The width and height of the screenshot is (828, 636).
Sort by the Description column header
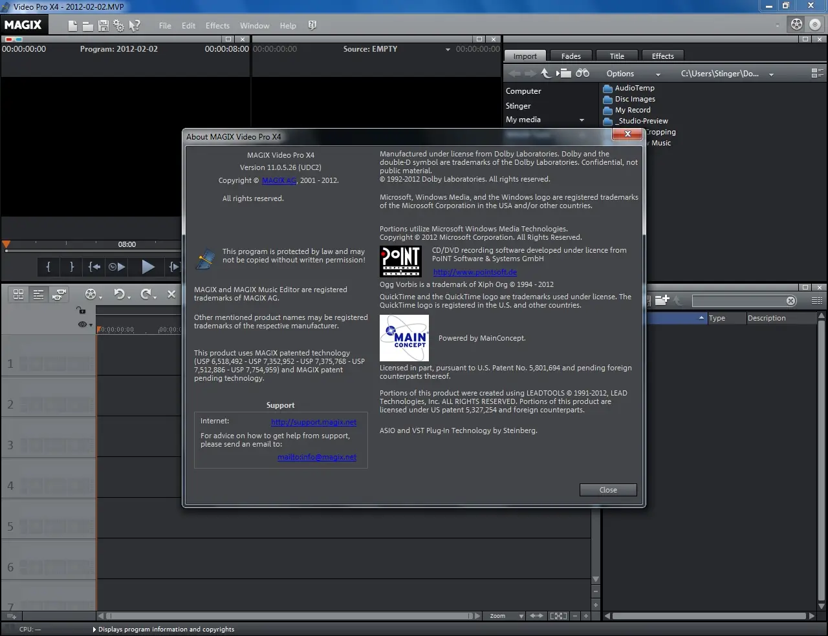[781, 318]
